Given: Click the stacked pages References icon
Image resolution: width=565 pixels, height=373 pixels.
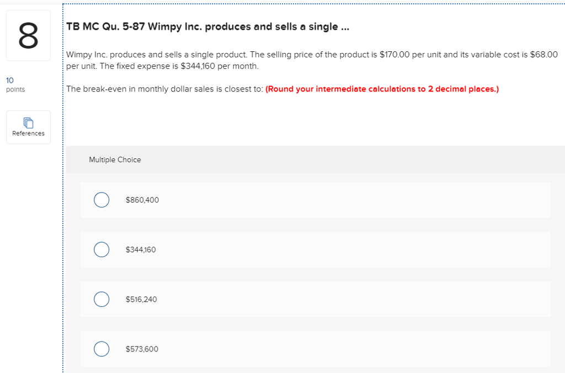Looking at the screenshot, I should click(28, 122).
